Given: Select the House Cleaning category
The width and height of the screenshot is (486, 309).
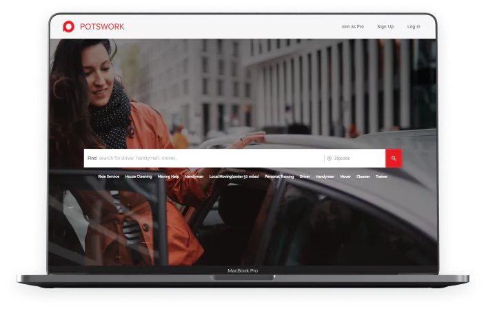Looking at the screenshot, I should [139, 177].
